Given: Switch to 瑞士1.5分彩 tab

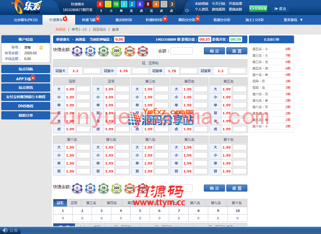Looking at the screenshot, I should (x=254, y=20).
